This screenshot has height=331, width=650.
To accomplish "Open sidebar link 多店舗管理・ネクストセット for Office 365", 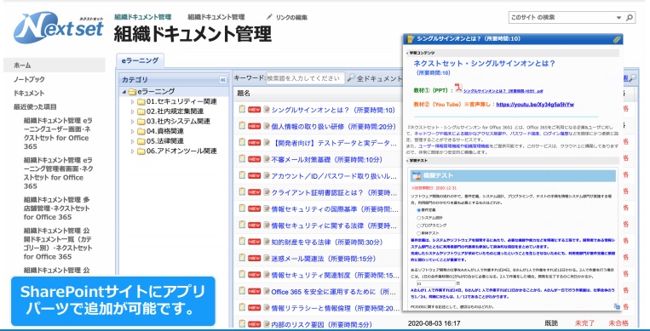I will click(56, 208).
